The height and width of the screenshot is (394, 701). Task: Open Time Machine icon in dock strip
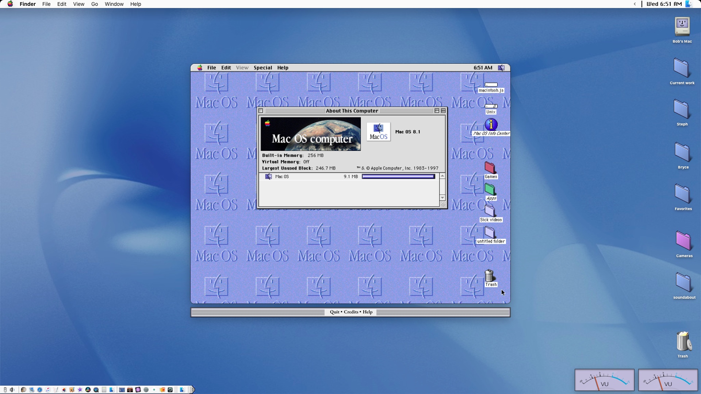(x=170, y=390)
